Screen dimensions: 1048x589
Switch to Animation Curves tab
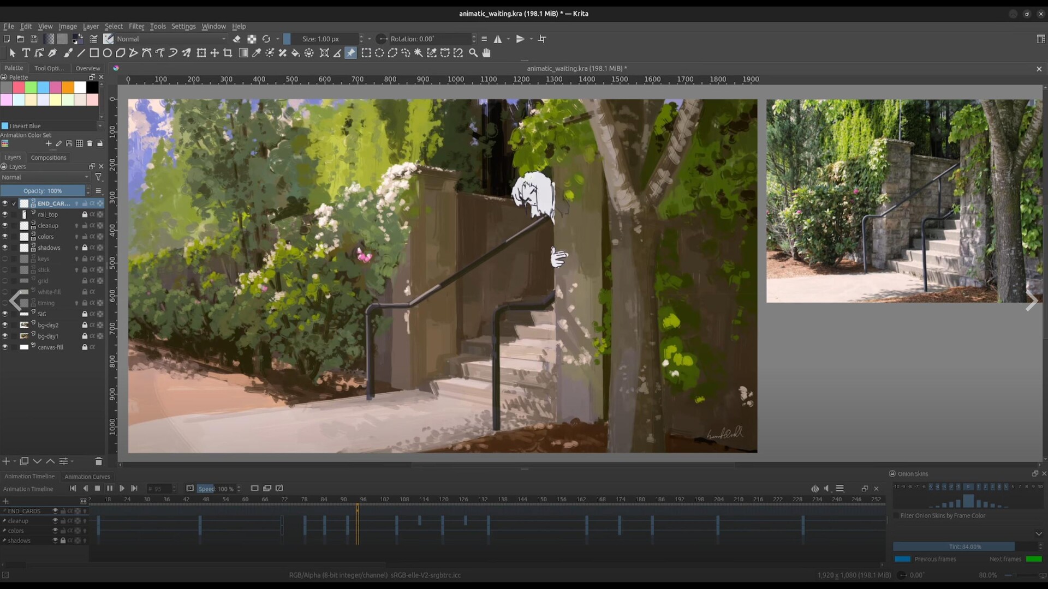87,477
